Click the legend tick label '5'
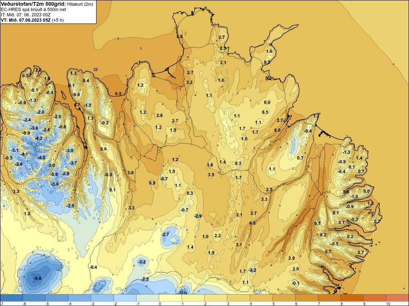 [273, 304]
